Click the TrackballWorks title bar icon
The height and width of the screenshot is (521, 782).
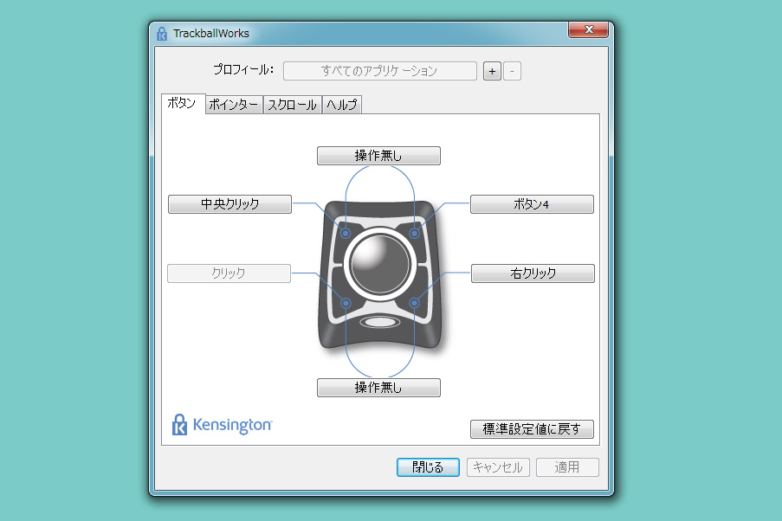(162, 34)
